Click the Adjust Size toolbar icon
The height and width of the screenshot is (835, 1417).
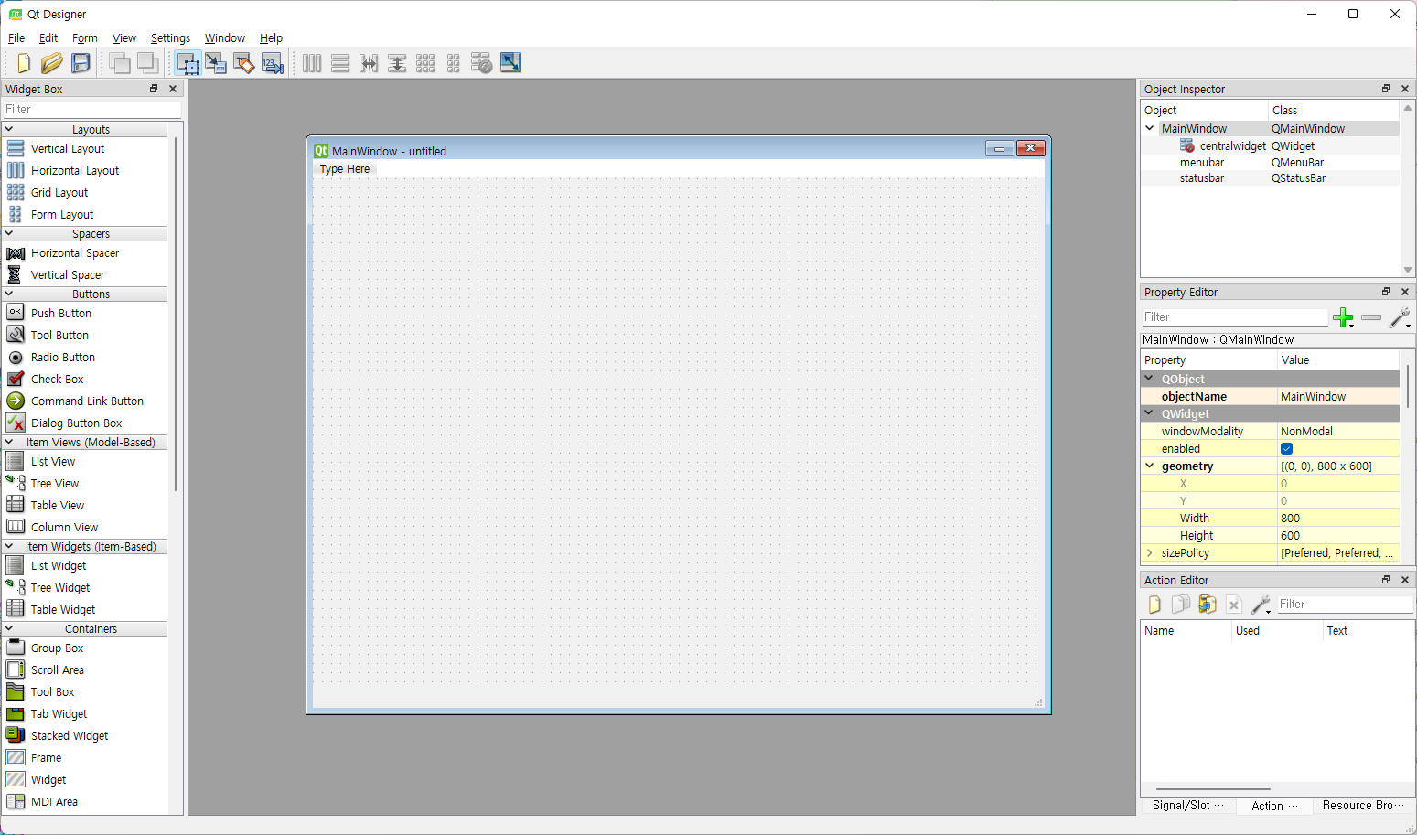point(510,63)
